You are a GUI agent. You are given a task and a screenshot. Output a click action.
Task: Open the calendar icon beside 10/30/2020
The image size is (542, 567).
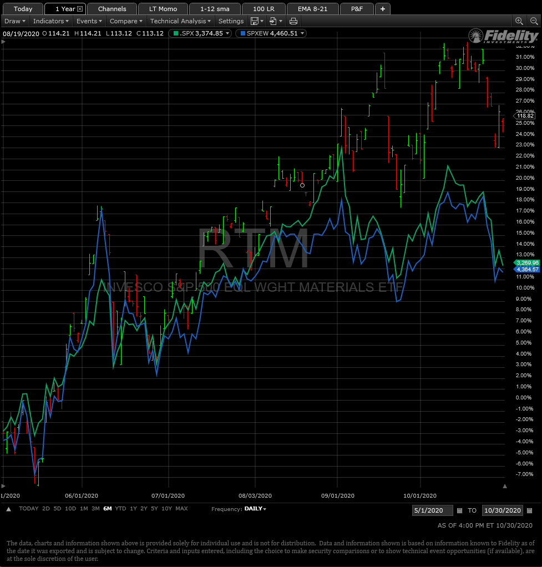pyautogui.click(x=530, y=510)
